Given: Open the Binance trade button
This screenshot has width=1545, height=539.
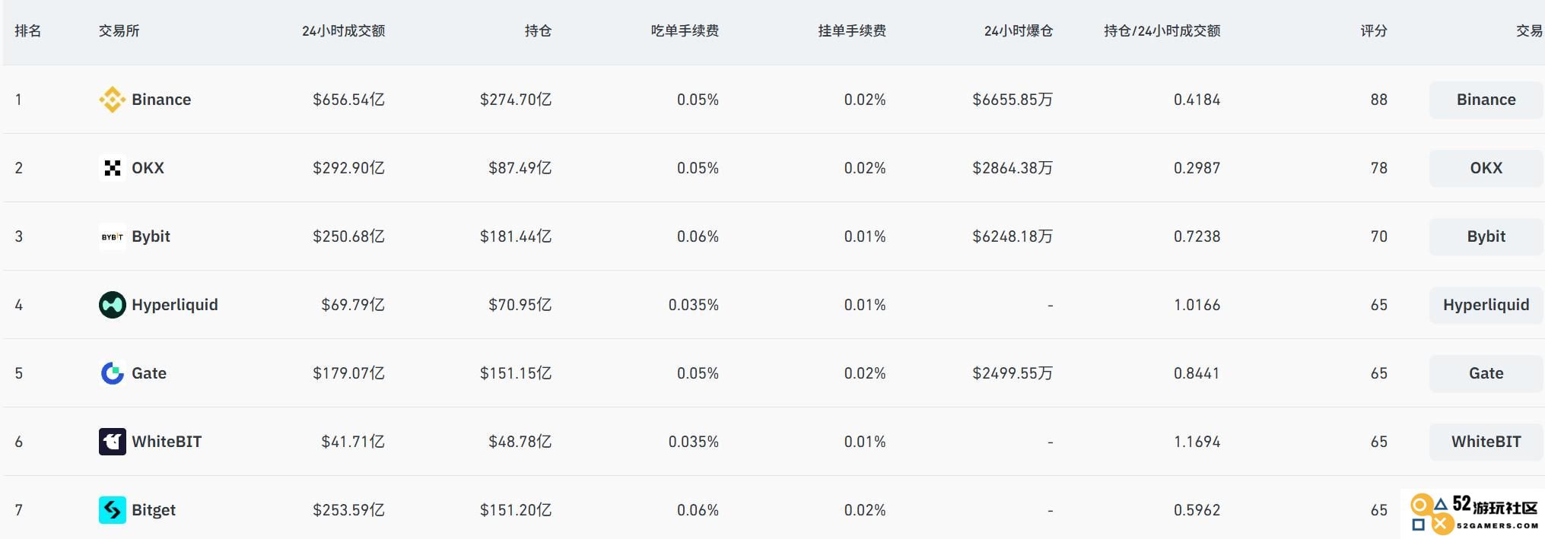Looking at the screenshot, I should click(1486, 100).
